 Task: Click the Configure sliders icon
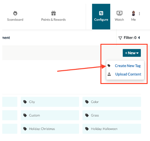(x=101, y=13)
